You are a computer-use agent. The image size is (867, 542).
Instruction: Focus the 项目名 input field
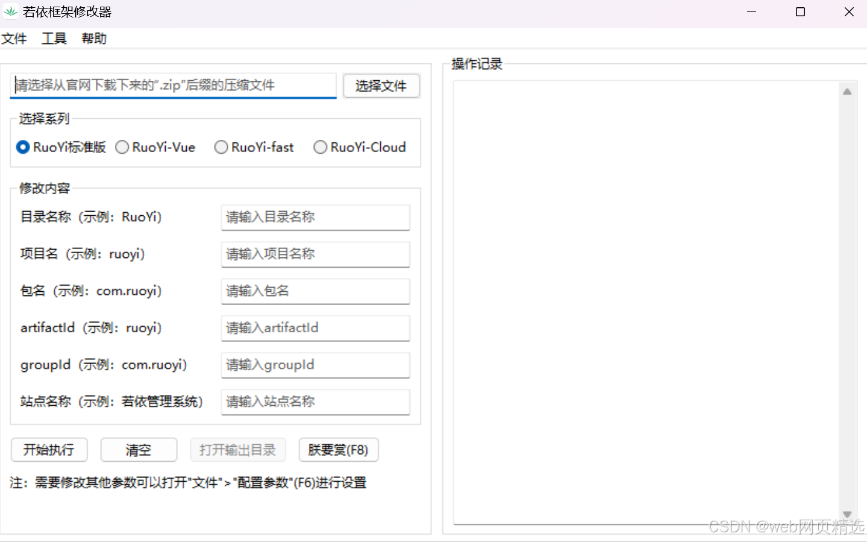316,254
